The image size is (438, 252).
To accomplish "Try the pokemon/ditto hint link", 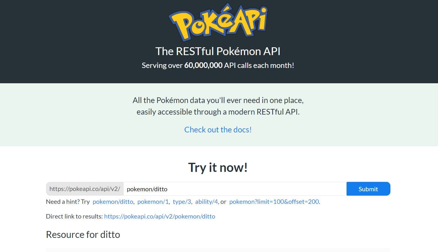I will click(x=113, y=202).
